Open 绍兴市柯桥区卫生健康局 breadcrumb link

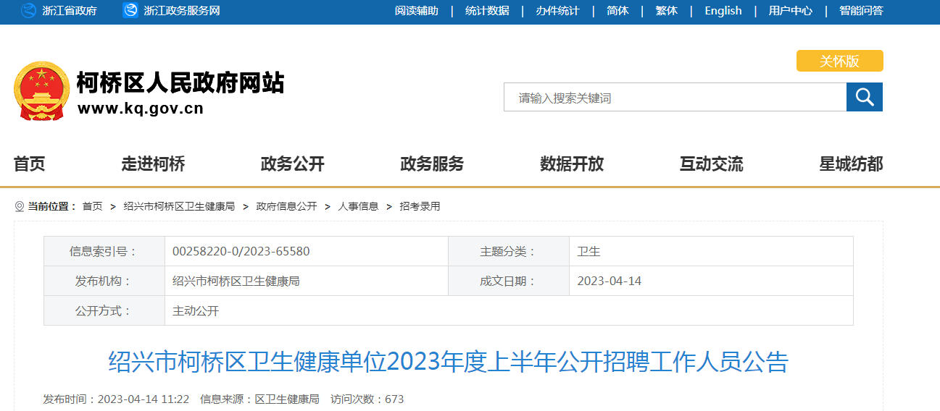[x=179, y=207]
